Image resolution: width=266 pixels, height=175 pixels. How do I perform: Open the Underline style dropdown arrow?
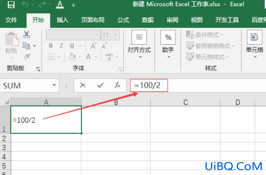[80, 46]
